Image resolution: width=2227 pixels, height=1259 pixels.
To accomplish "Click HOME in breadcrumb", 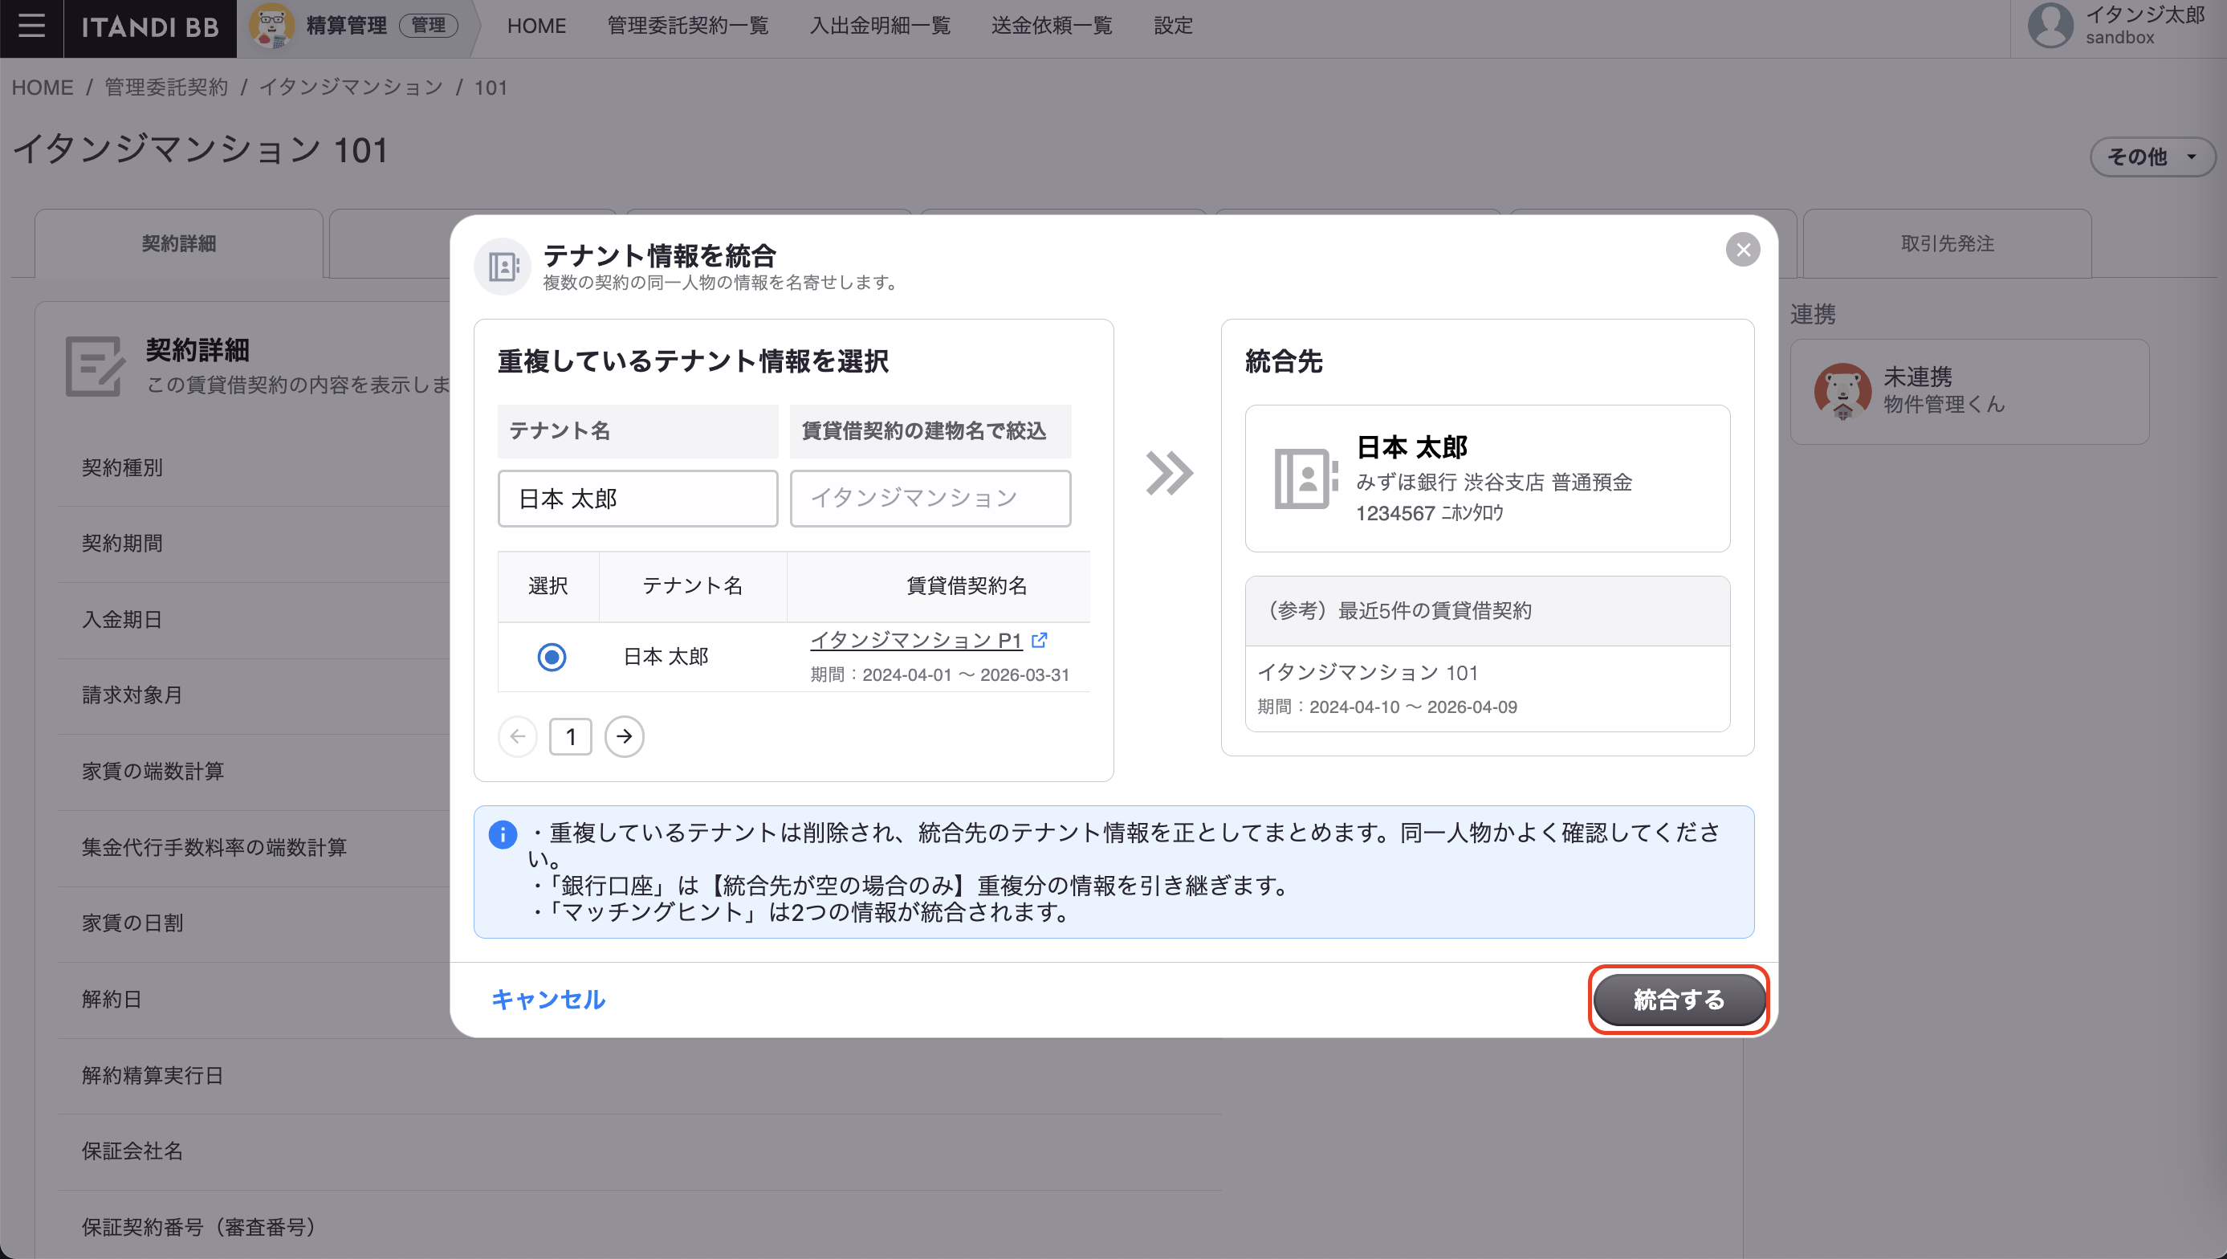I will [43, 88].
